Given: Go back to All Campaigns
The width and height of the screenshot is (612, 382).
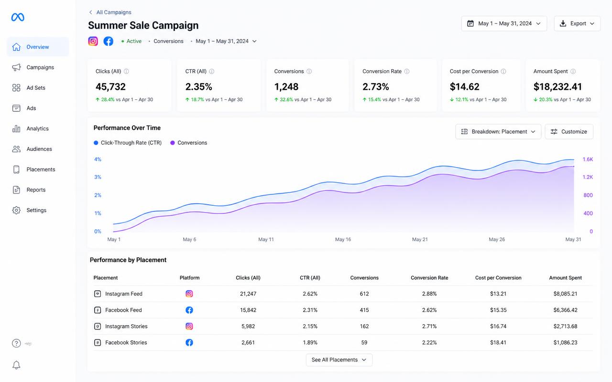Looking at the screenshot, I should (x=110, y=12).
